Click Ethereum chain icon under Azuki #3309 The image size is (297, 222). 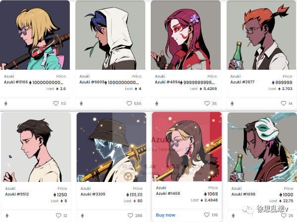point(82,216)
